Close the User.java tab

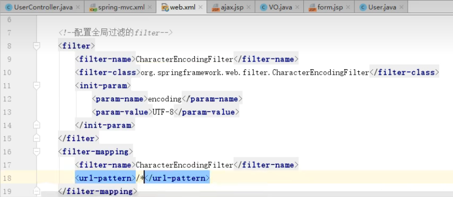tap(401, 8)
